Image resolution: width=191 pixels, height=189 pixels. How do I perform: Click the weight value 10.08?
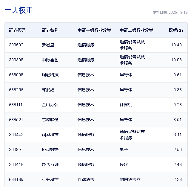pyautogui.click(x=176, y=60)
